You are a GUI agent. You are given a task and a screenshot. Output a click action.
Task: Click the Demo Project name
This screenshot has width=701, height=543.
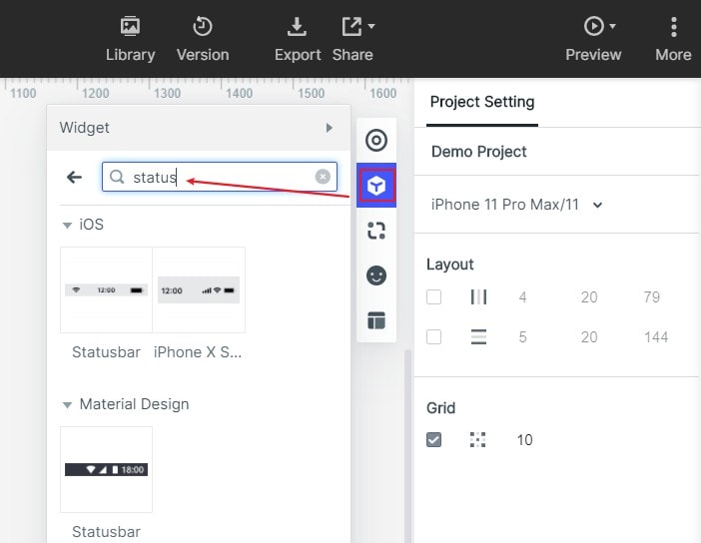point(478,152)
